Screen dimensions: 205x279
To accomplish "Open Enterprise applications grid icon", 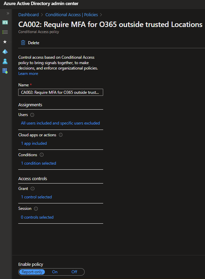I will click(x=5, y=71).
